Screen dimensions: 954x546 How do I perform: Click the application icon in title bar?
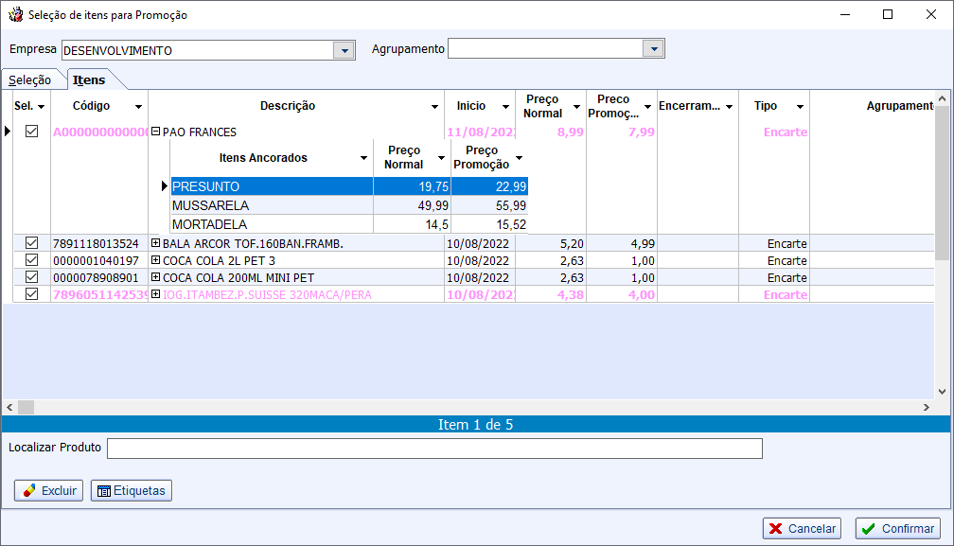click(x=15, y=15)
